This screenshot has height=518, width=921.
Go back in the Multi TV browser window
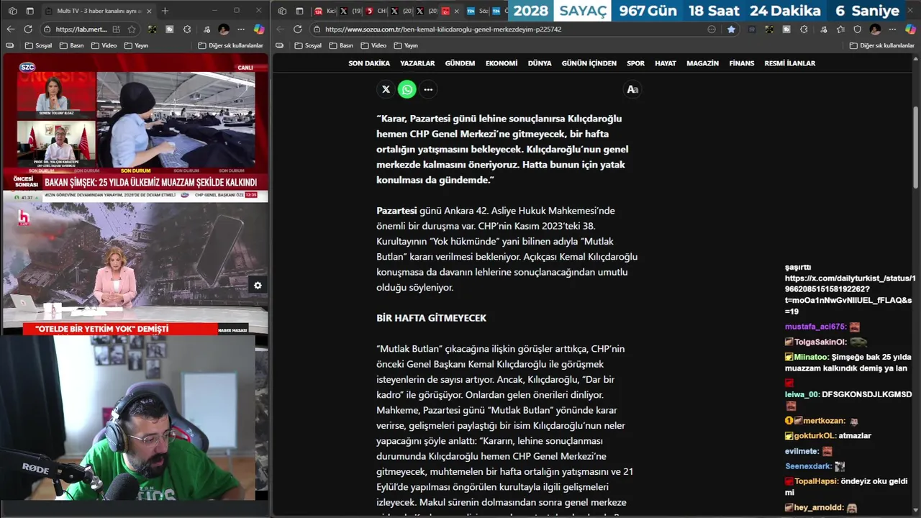click(11, 29)
